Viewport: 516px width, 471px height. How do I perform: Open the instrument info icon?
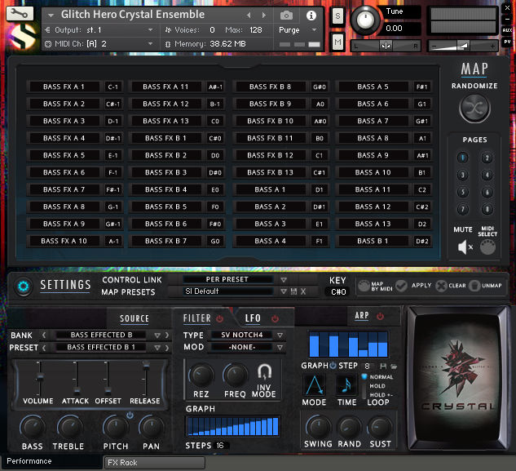click(x=311, y=16)
